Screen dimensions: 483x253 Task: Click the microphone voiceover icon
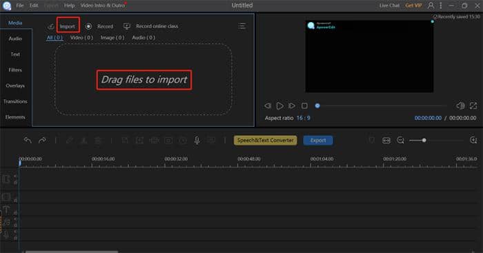coord(197,141)
